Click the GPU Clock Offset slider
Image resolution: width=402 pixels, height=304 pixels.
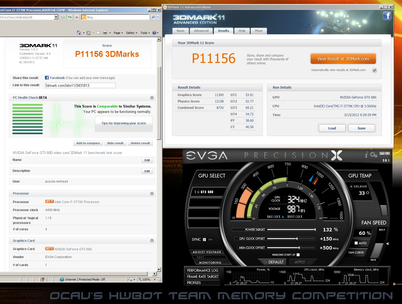(x=291, y=239)
